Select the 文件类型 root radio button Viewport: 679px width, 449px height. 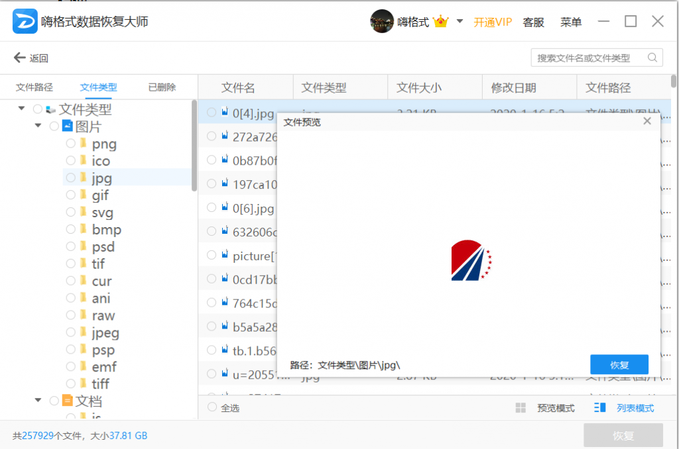coord(38,109)
